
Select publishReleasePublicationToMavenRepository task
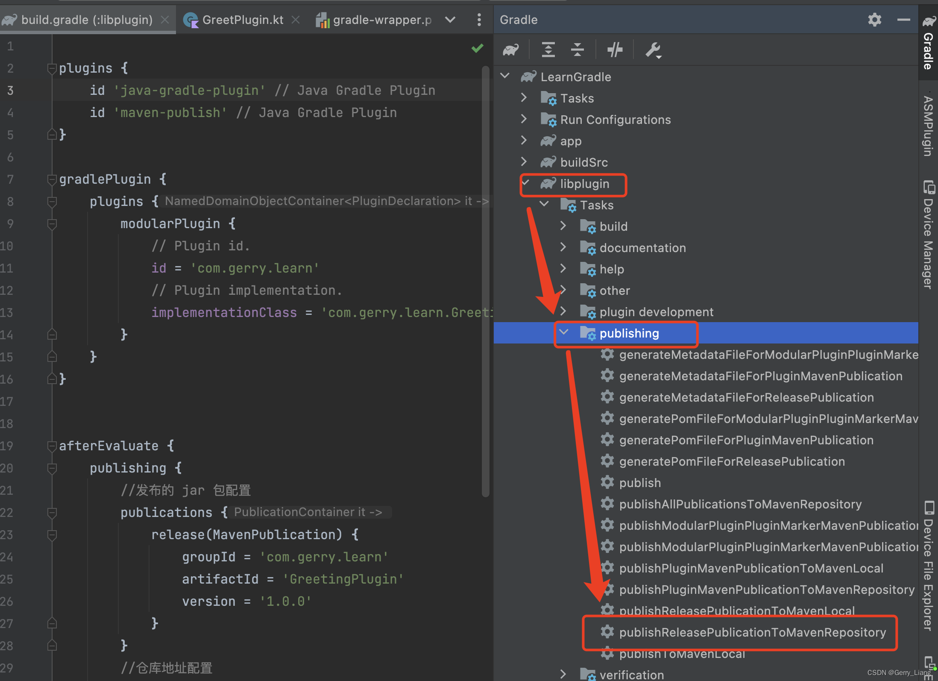pos(752,632)
